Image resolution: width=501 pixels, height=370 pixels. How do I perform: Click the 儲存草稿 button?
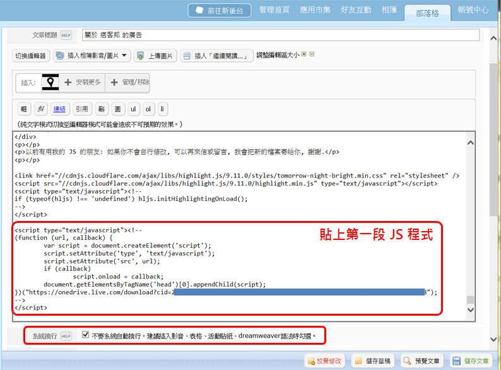[373, 361]
